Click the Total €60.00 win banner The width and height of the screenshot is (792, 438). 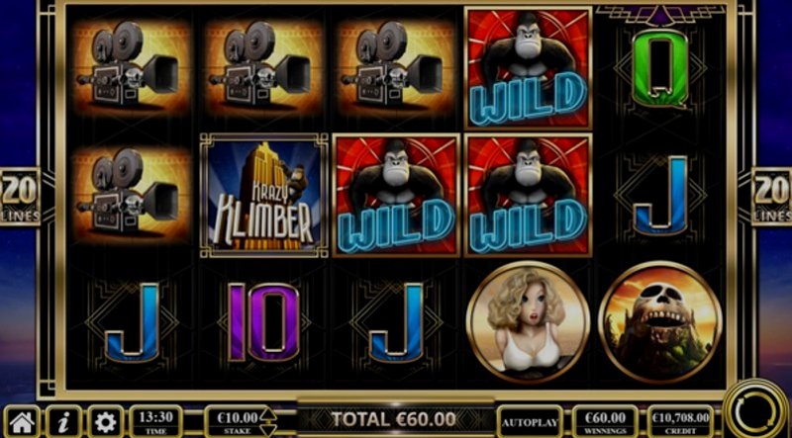(x=393, y=419)
